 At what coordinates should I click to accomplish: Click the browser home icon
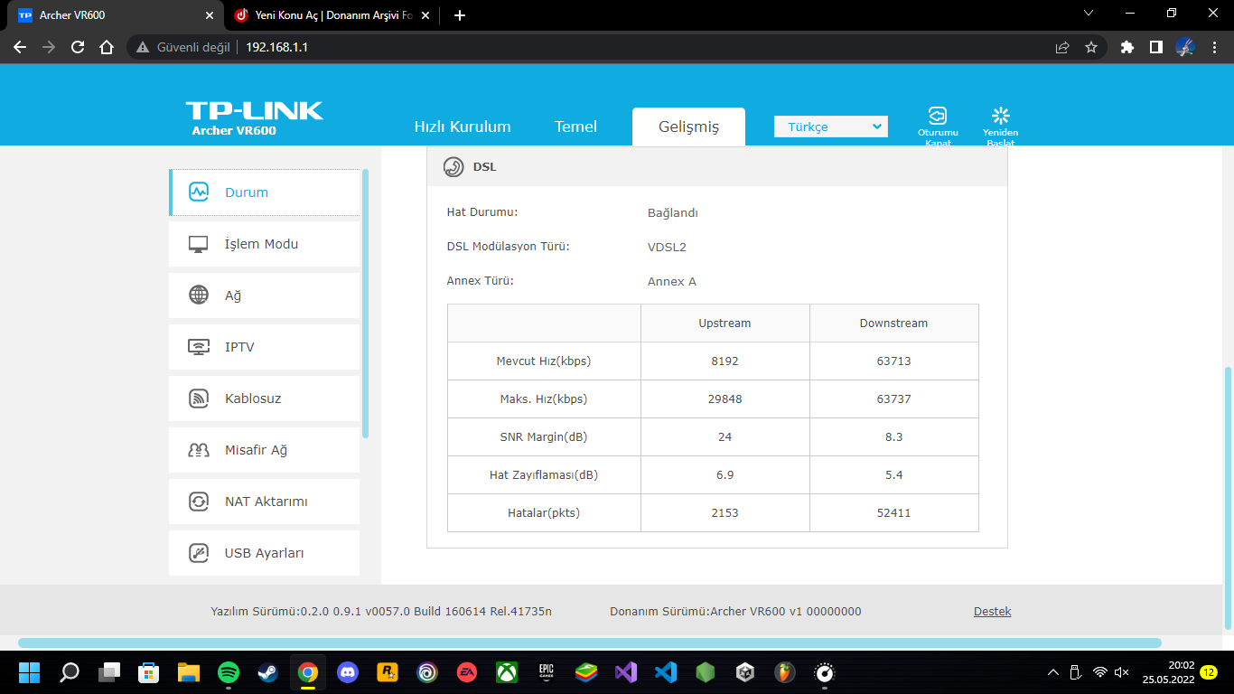click(107, 47)
